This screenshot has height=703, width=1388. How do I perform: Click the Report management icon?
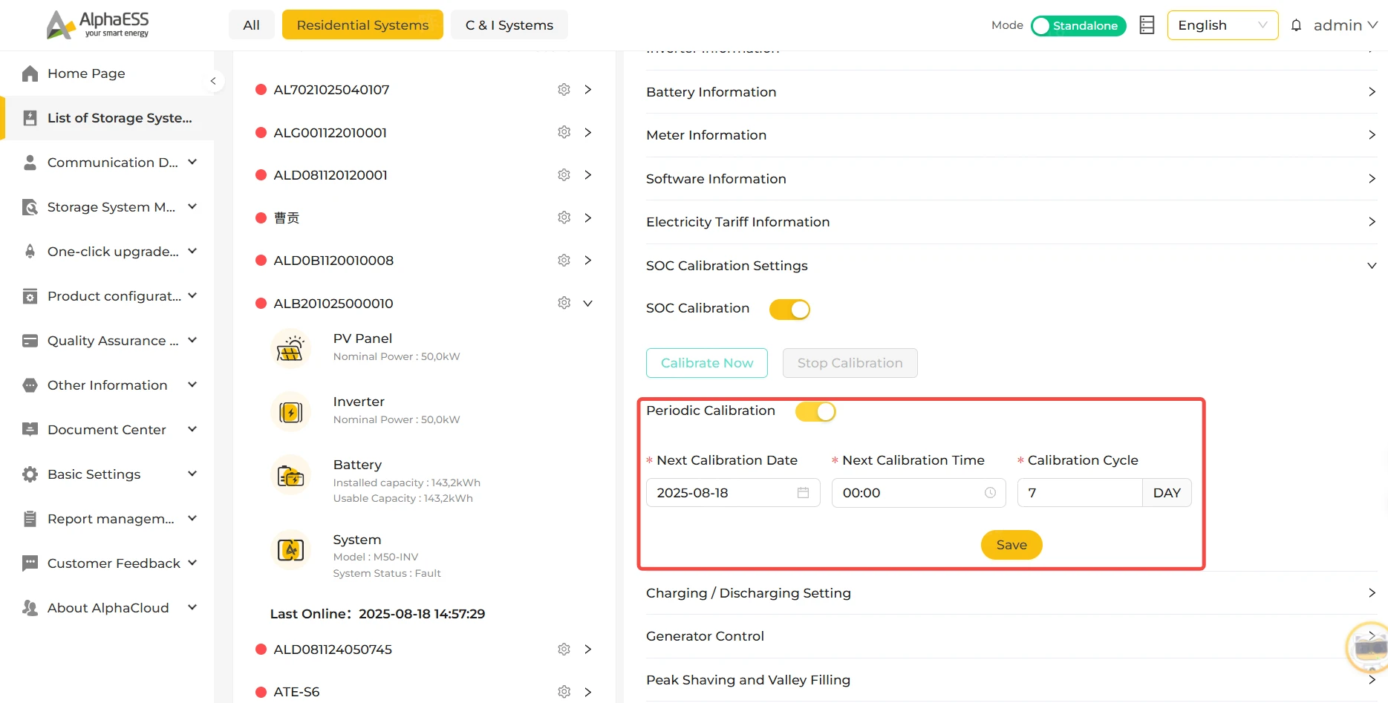click(x=30, y=519)
